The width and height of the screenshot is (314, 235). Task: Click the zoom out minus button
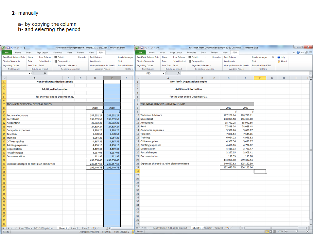pos(286,231)
